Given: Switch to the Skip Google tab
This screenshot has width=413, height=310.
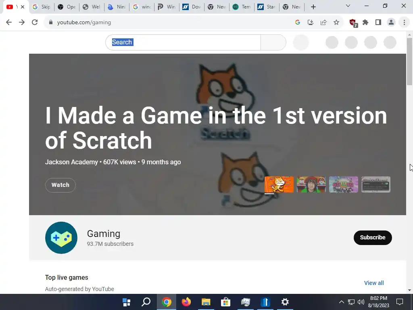Looking at the screenshot, I should [42, 7].
